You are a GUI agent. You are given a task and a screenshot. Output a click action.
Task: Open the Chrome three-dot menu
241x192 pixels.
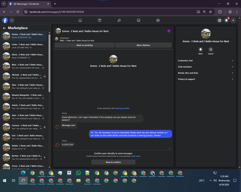click(x=237, y=12)
